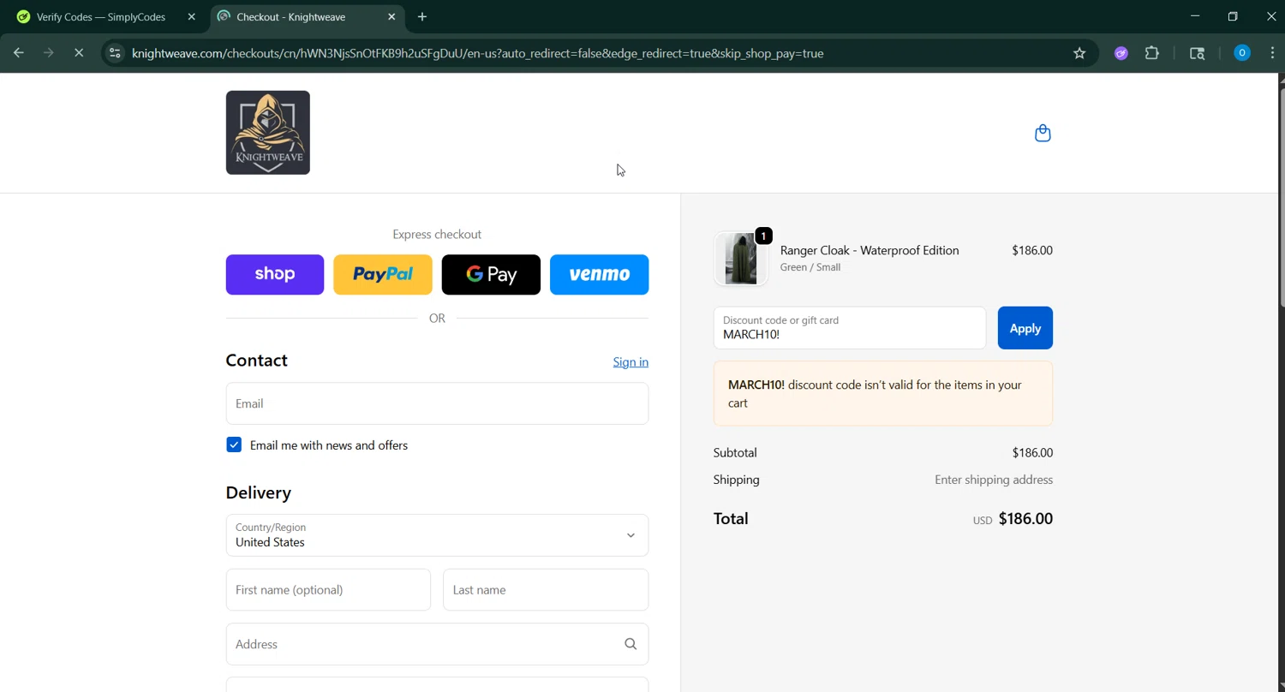Screen dimensions: 1285x692
Task: Pay using Google Pay button
Action: point(491,274)
